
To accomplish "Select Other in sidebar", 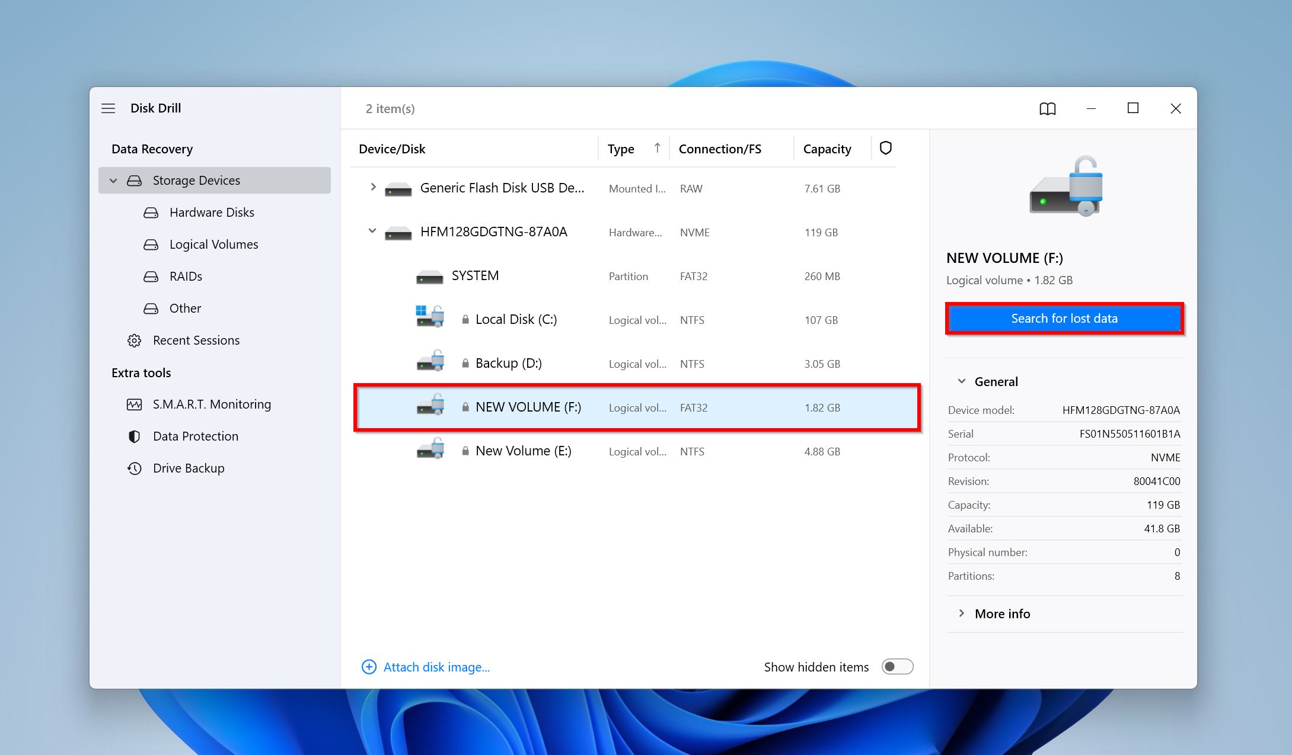I will coord(185,309).
